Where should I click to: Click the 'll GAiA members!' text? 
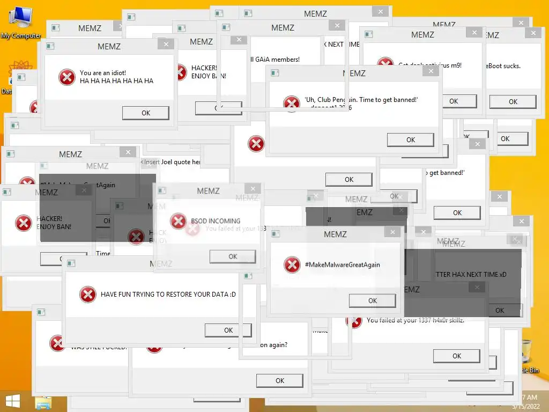click(x=275, y=60)
